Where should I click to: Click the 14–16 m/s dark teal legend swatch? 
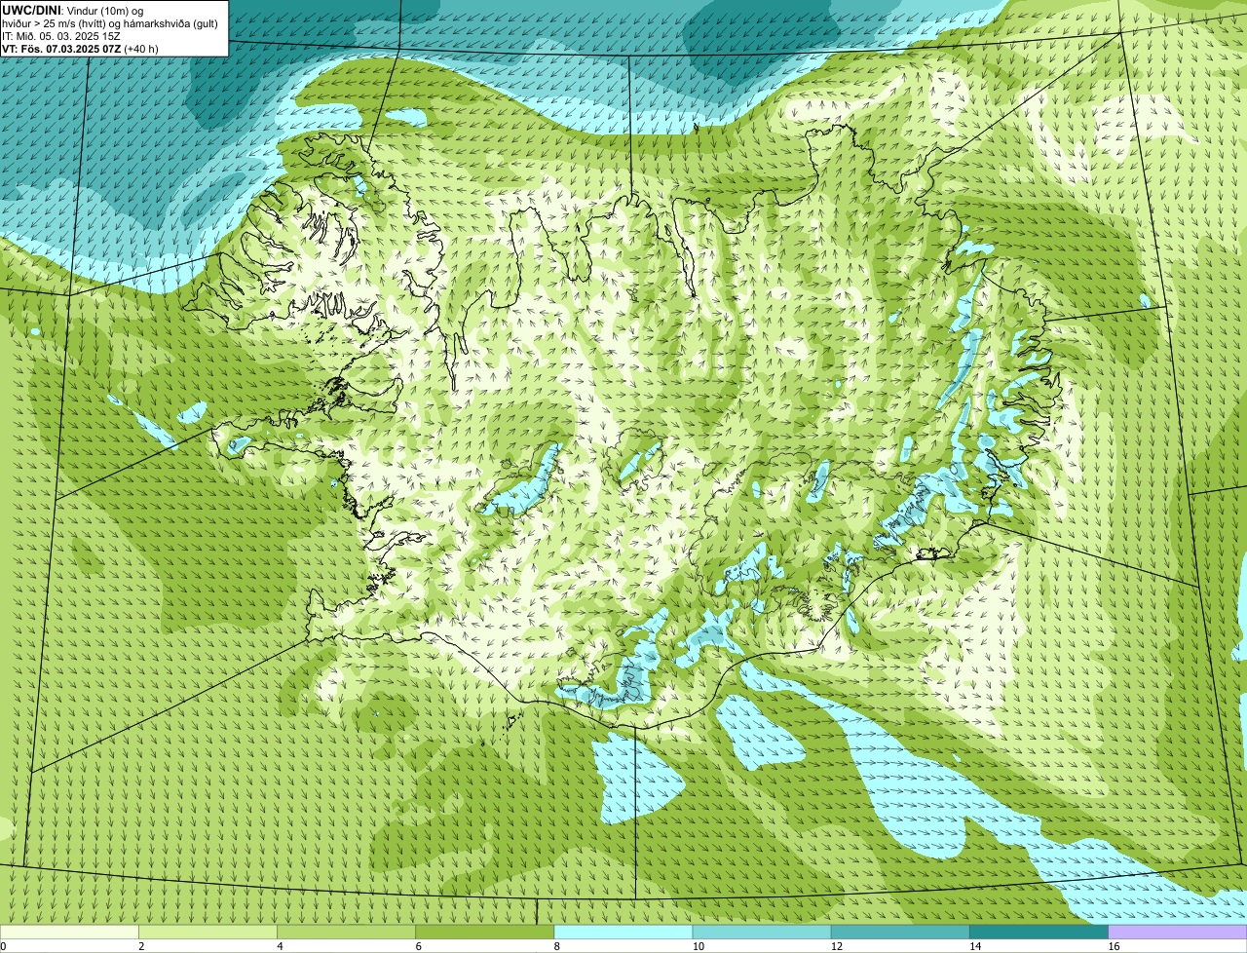1039,933
